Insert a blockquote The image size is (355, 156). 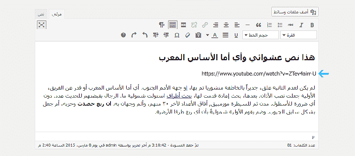coord(259,25)
